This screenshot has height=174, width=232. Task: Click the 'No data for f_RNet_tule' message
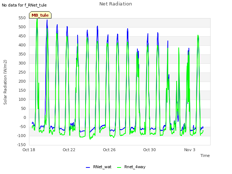24,5
